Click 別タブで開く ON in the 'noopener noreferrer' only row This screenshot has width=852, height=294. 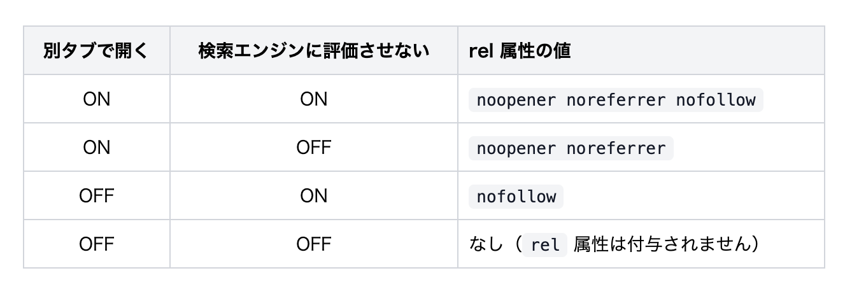96,148
